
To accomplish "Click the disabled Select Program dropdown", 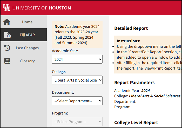I will coord(77,122).
